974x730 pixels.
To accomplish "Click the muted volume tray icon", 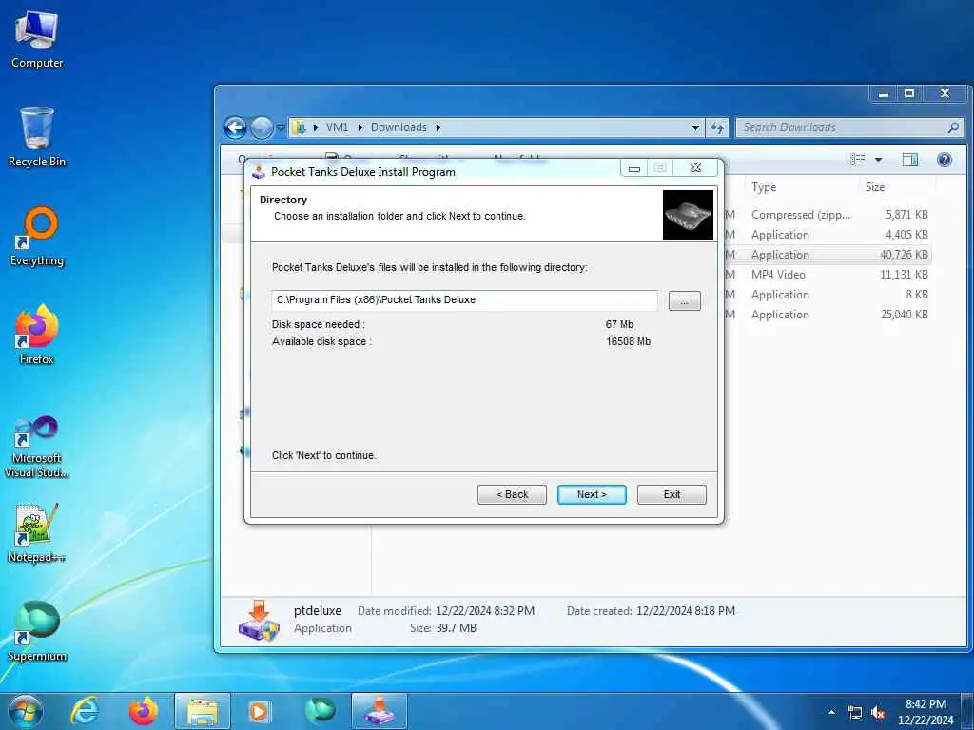I will (878, 713).
